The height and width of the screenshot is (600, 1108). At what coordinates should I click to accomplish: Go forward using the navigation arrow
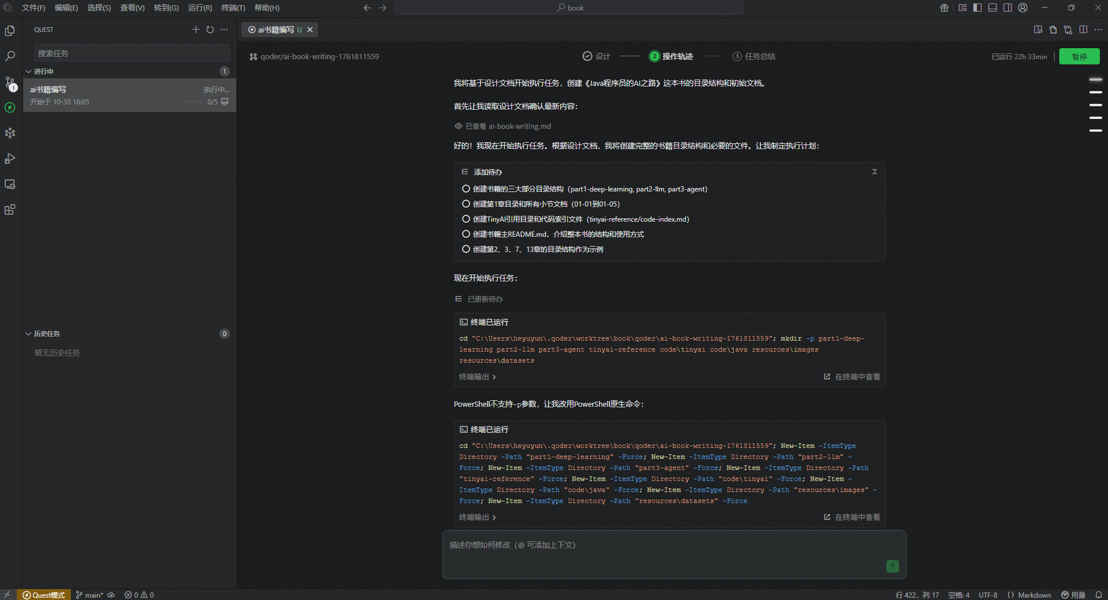pyautogui.click(x=382, y=8)
